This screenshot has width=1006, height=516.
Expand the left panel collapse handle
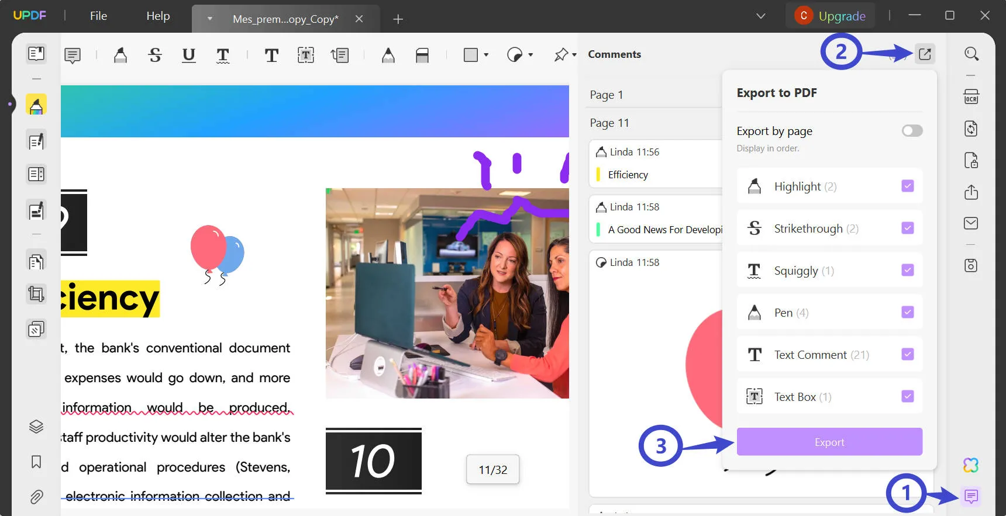(10, 105)
